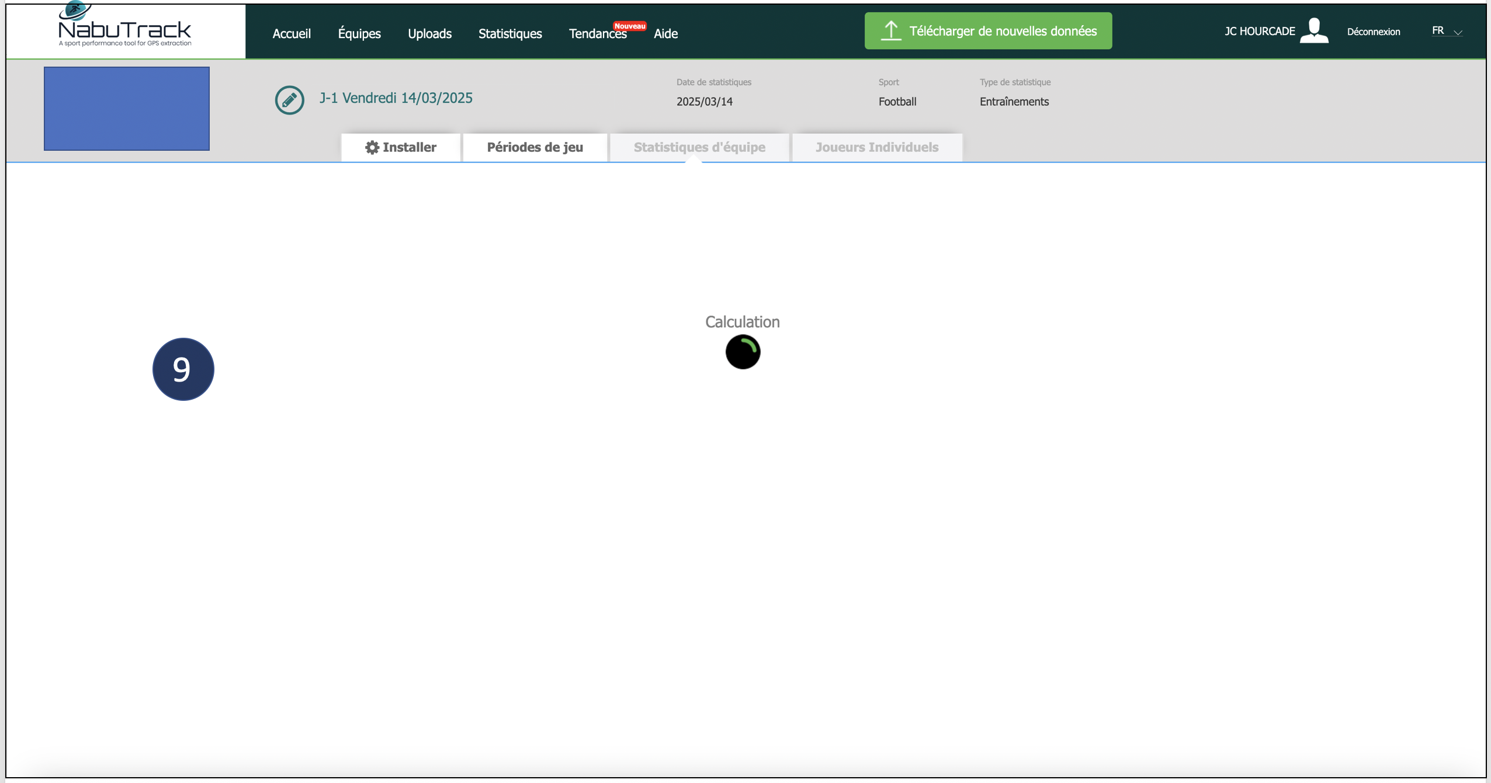Open Uploads in the navigation bar

(x=429, y=34)
